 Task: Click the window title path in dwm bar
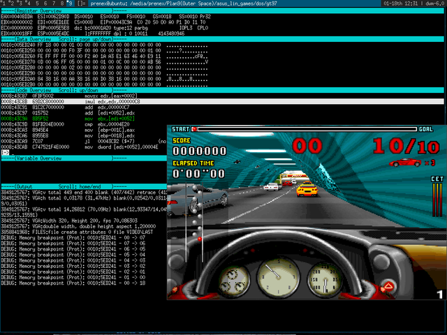[x=184, y=3]
